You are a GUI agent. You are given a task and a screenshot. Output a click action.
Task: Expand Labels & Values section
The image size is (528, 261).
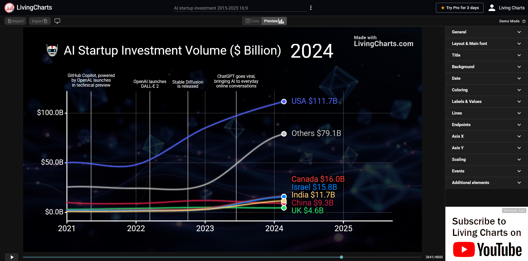[x=486, y=102]
